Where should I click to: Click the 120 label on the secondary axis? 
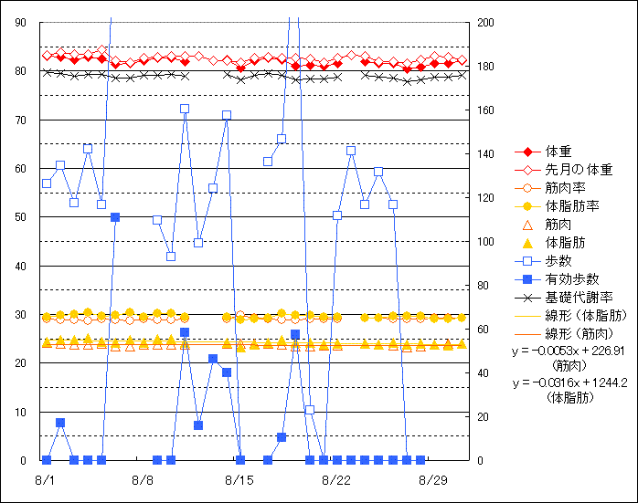[x=486, y=198]
